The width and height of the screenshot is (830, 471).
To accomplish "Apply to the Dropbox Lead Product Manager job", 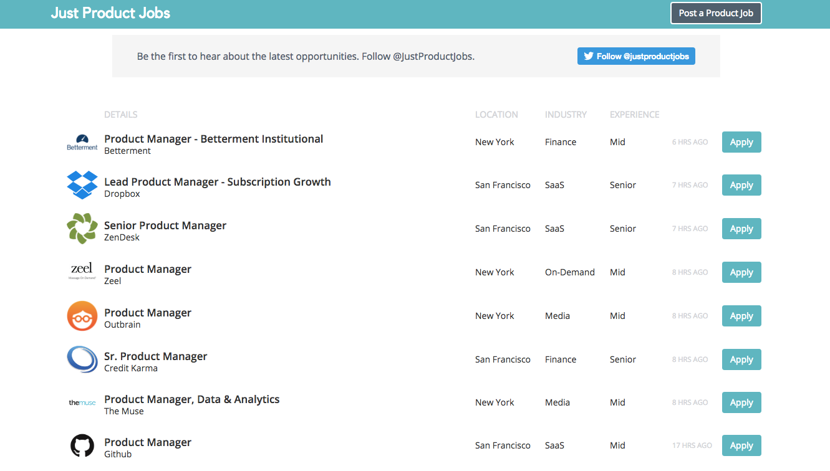I will tap(741, 185).
